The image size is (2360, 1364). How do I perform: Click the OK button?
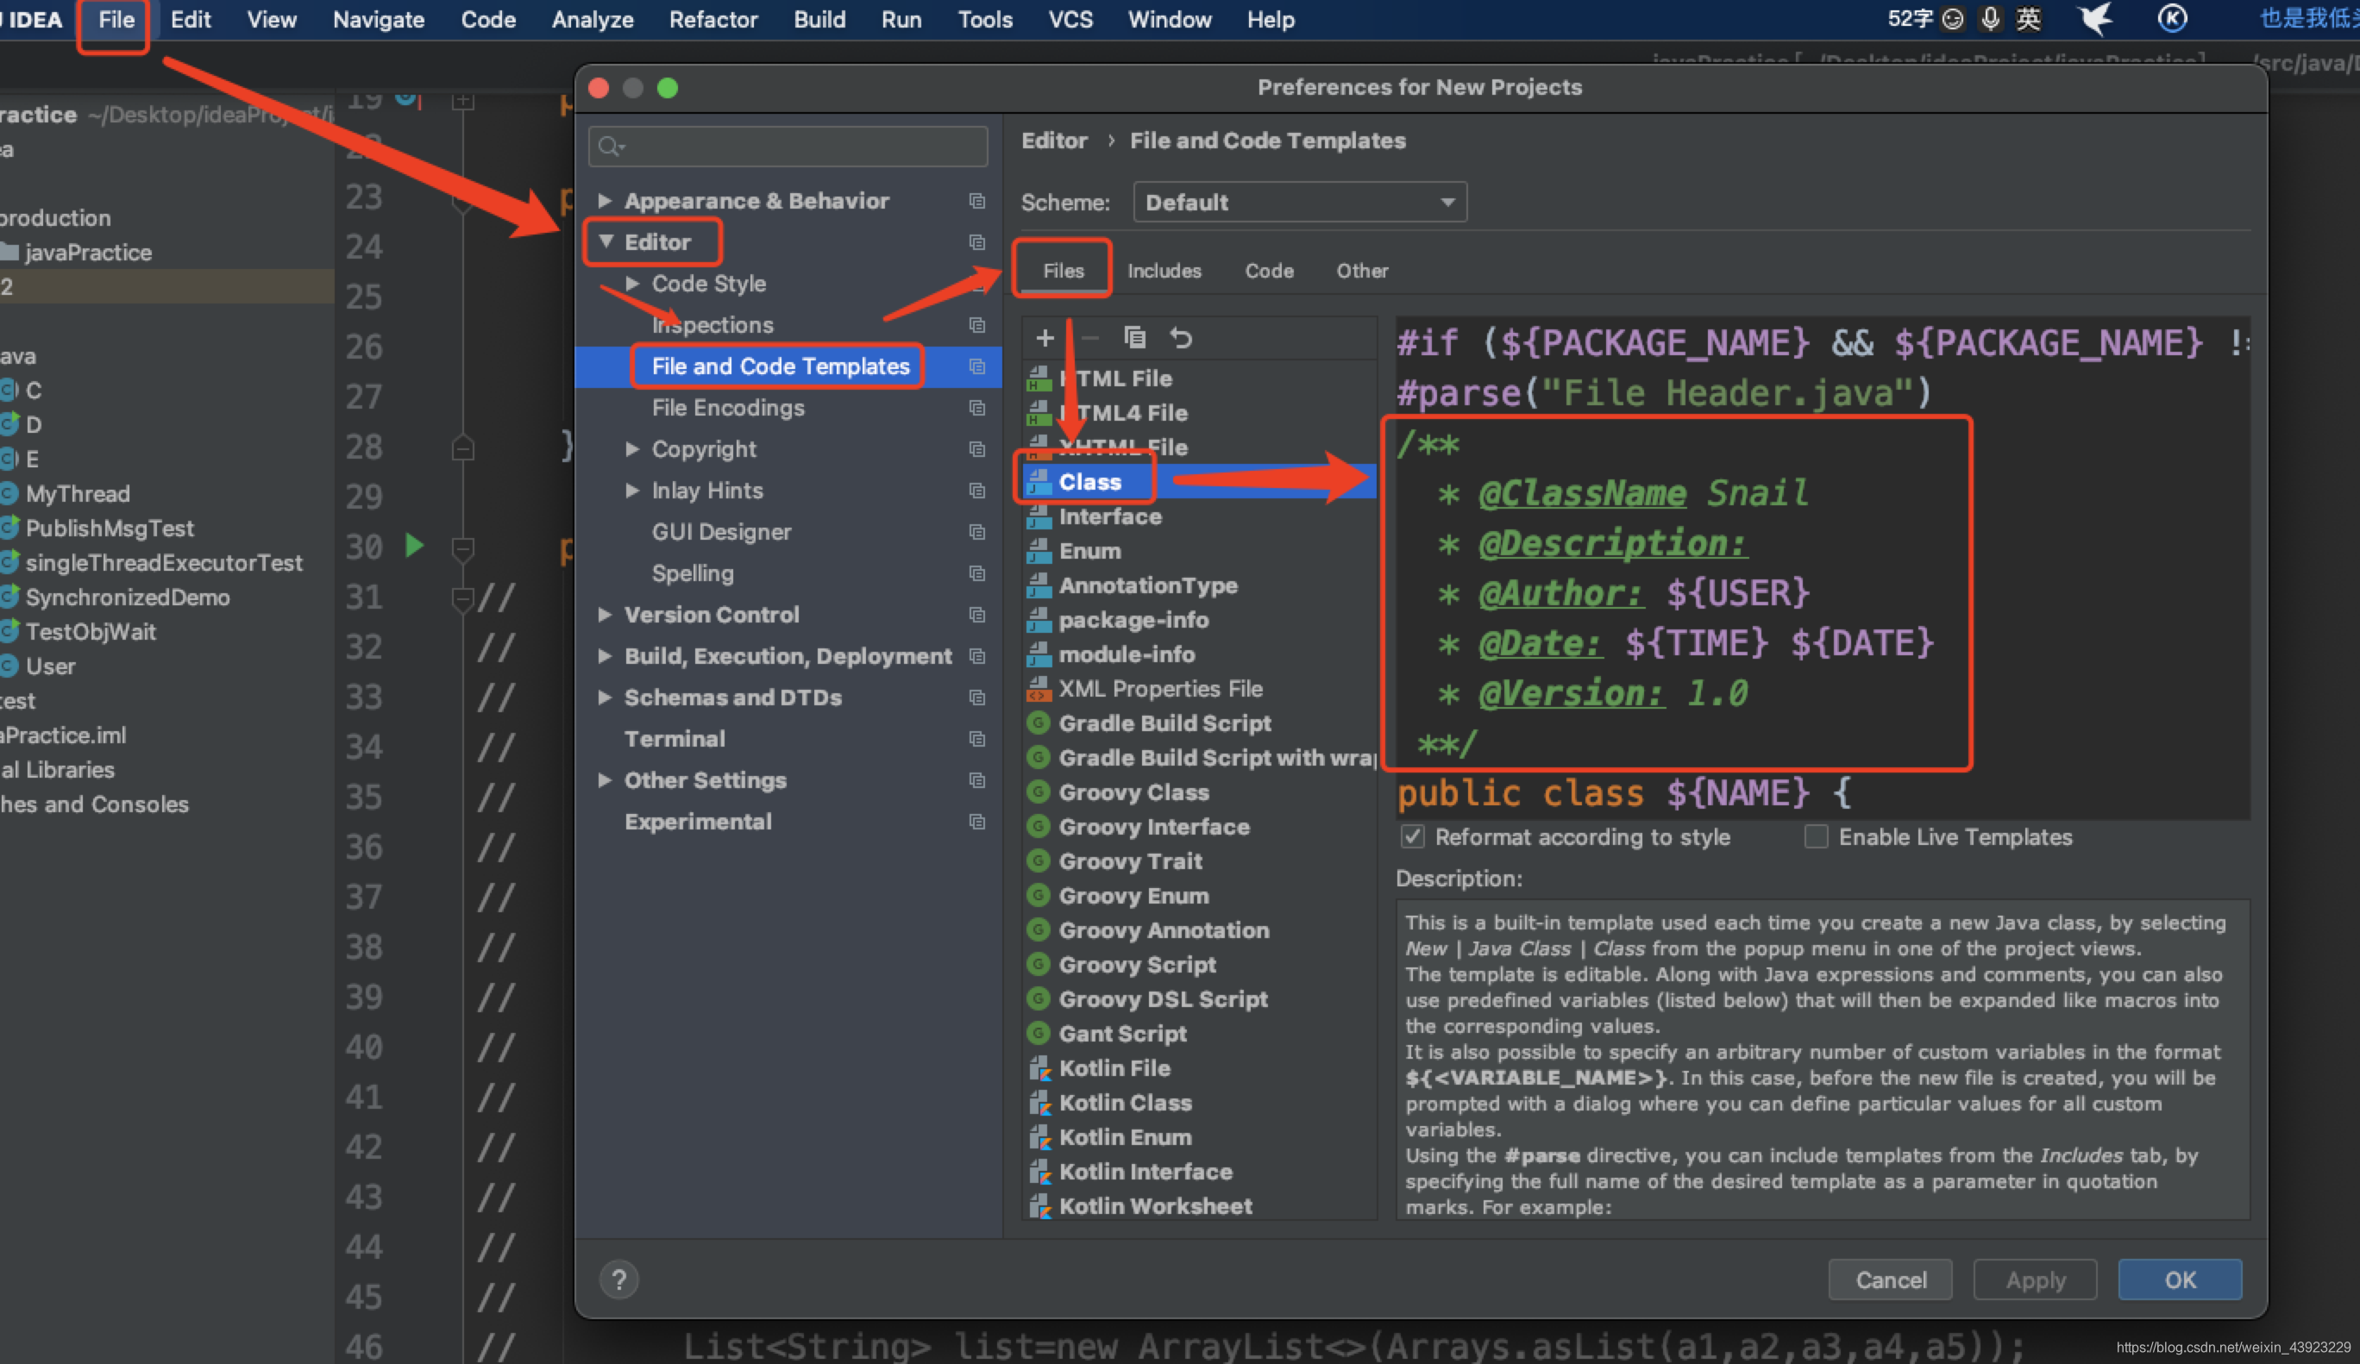(2181, 1280)
